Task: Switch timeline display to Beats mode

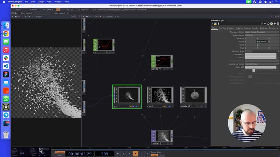Action: pyautogui.click(x=60, y=155)
